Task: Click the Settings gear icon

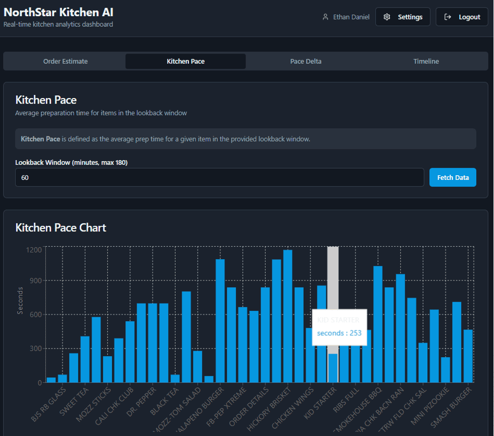Action: [387, 17]
